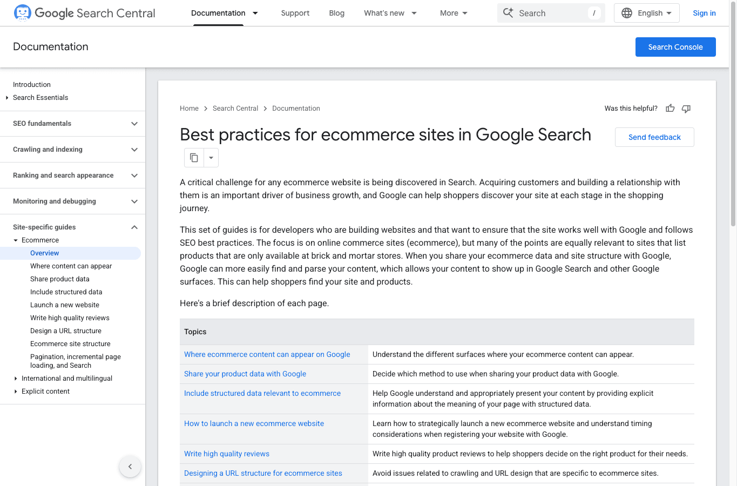This screenshot has height=486, width=737.
Task: Open the English language selector
Action: click(647, 13)
